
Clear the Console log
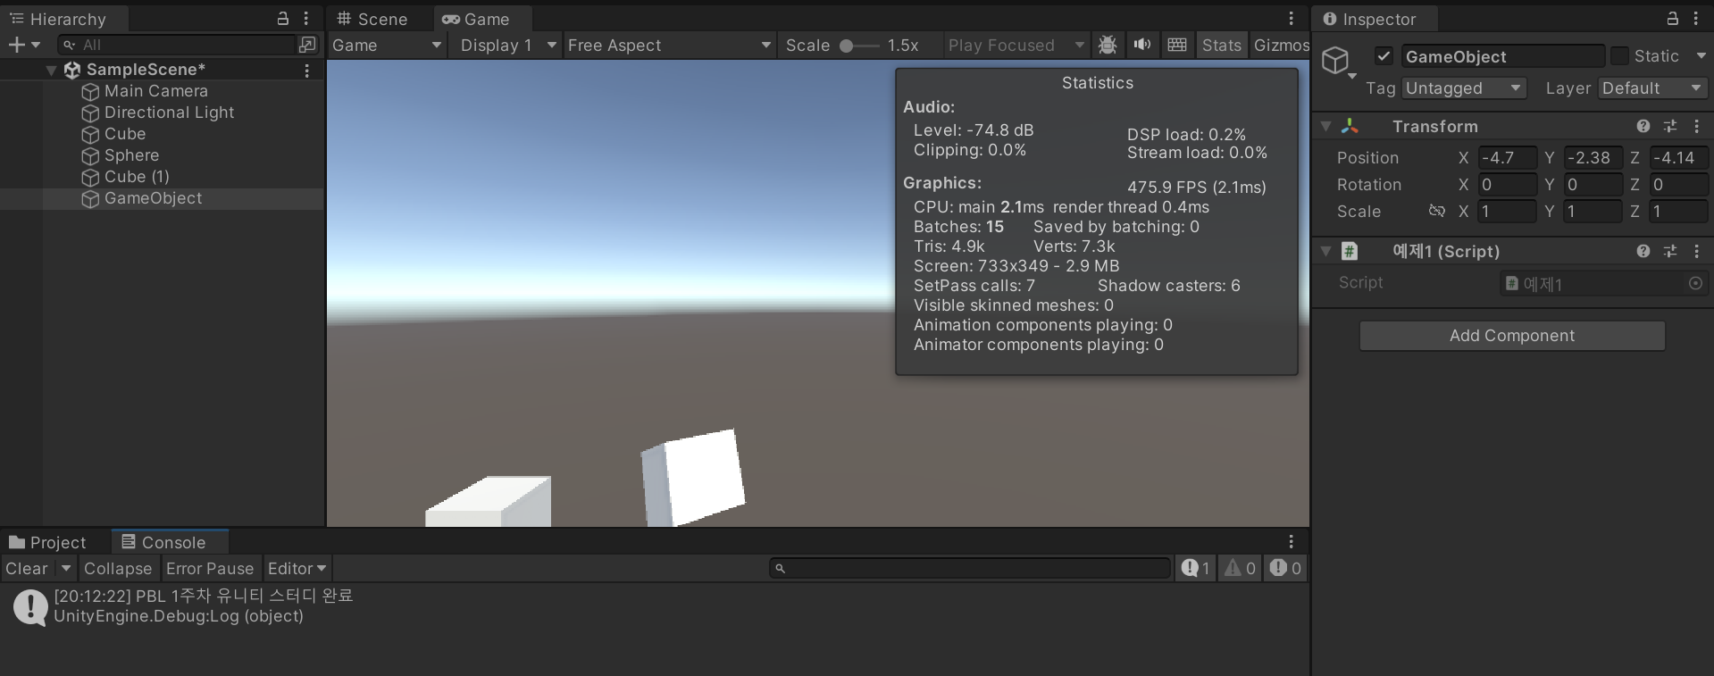point(27,568)
